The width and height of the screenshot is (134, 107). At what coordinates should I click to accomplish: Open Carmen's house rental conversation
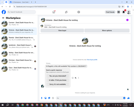pos(19,24)
